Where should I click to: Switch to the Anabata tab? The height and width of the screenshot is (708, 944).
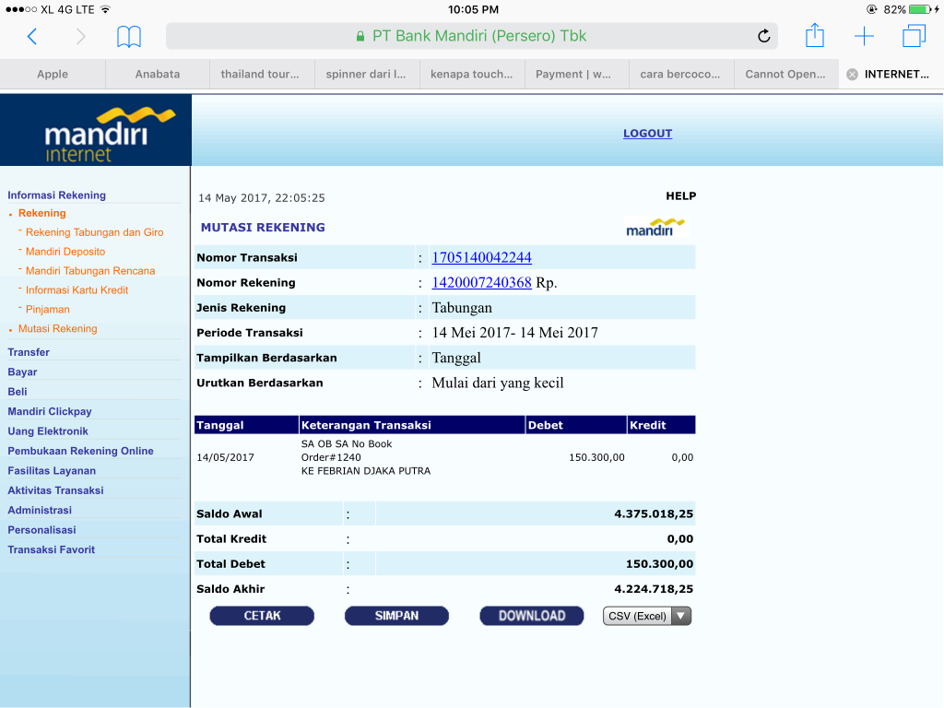[157, 74]
